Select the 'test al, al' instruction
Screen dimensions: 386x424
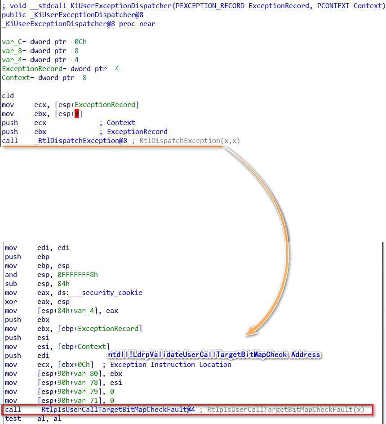pos(33,419)
